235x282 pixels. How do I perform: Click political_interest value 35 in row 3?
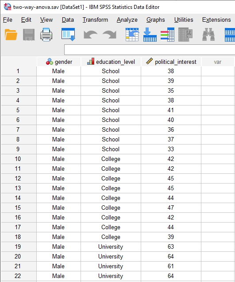[171, 90]
